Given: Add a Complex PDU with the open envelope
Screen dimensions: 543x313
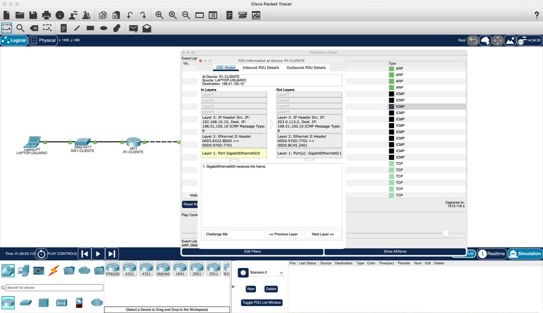Looking at the screenshot, I should click(147, 28).
